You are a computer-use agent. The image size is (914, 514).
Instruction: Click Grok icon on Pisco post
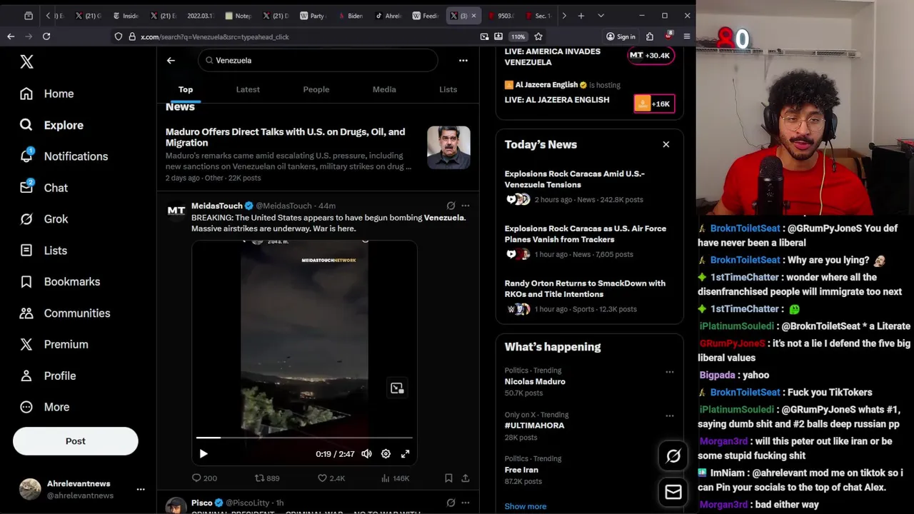[451, 503]
